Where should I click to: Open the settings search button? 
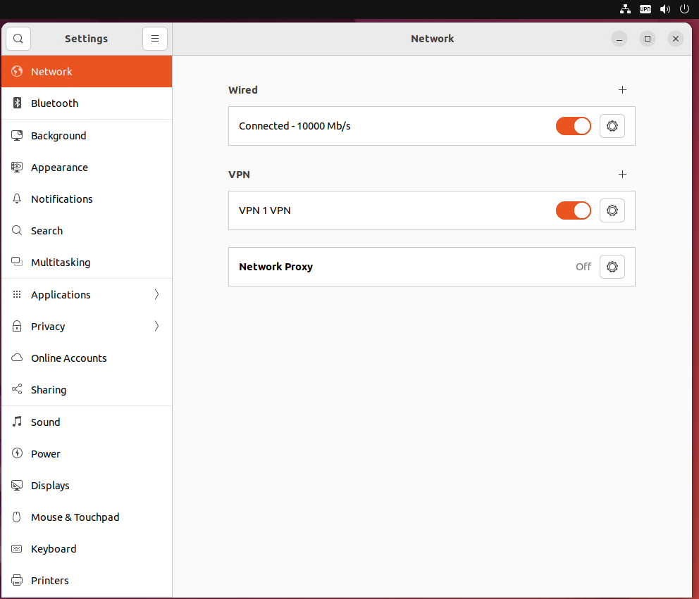click(18, 39)
